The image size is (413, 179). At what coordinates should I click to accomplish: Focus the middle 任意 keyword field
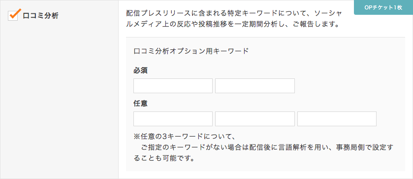[255, 119]
